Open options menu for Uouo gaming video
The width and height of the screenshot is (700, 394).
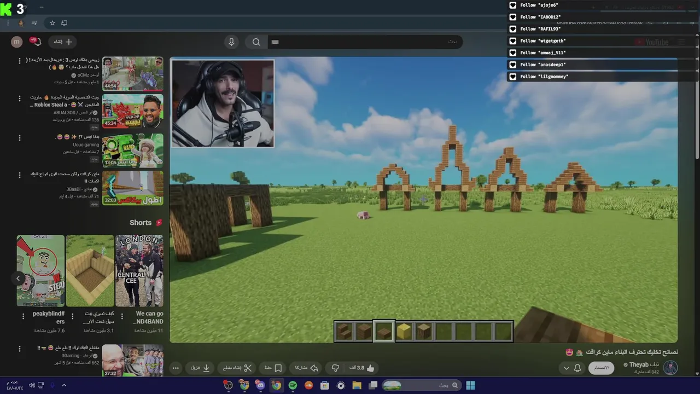[x=20, y=137]
